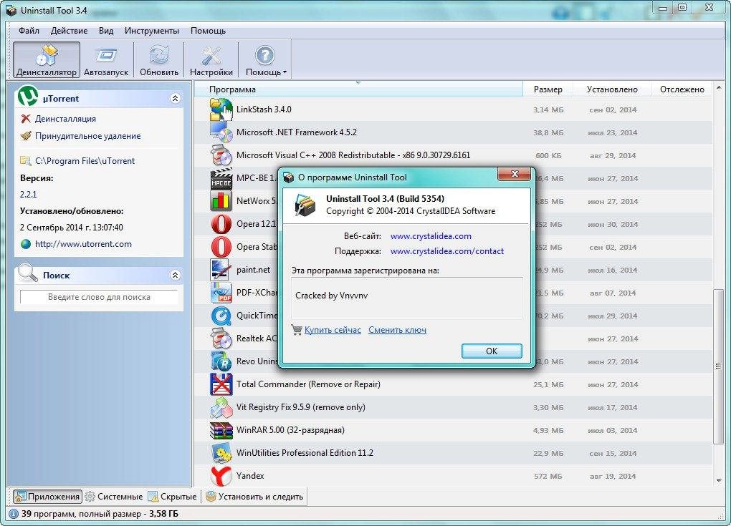Select the LinkStash 3.4.0 icon
This screenshot has height=526, width=731.
[221, 109]
